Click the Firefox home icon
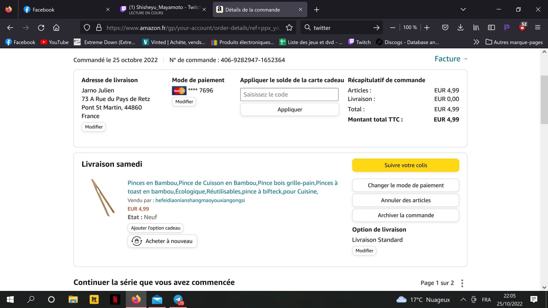This screenshot has width=548, height=308. click(56, 28)
